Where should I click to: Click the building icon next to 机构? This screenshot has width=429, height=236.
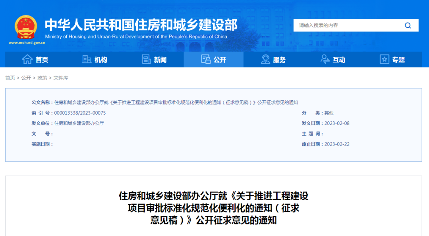pyautogui.click(x=87, y=59)
